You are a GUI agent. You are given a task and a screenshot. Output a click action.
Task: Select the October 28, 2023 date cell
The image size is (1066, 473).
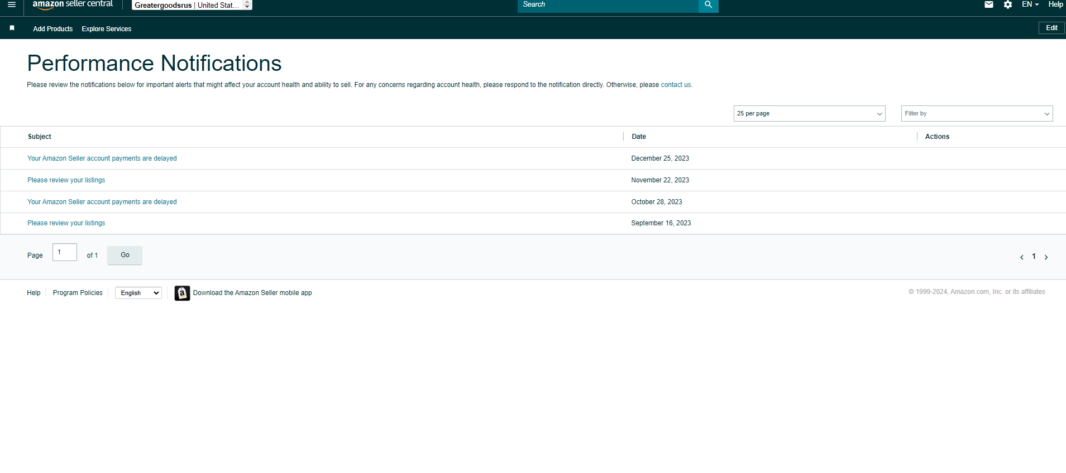click(x=657, y=202)
